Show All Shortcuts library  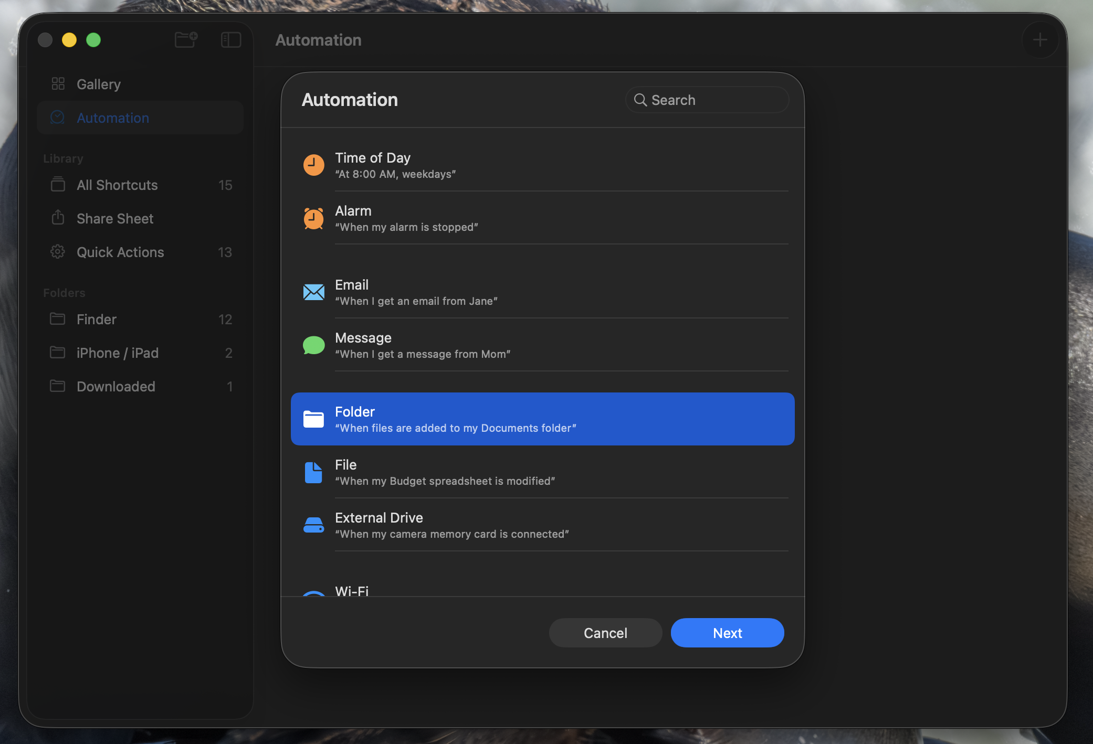click(117, 185)
